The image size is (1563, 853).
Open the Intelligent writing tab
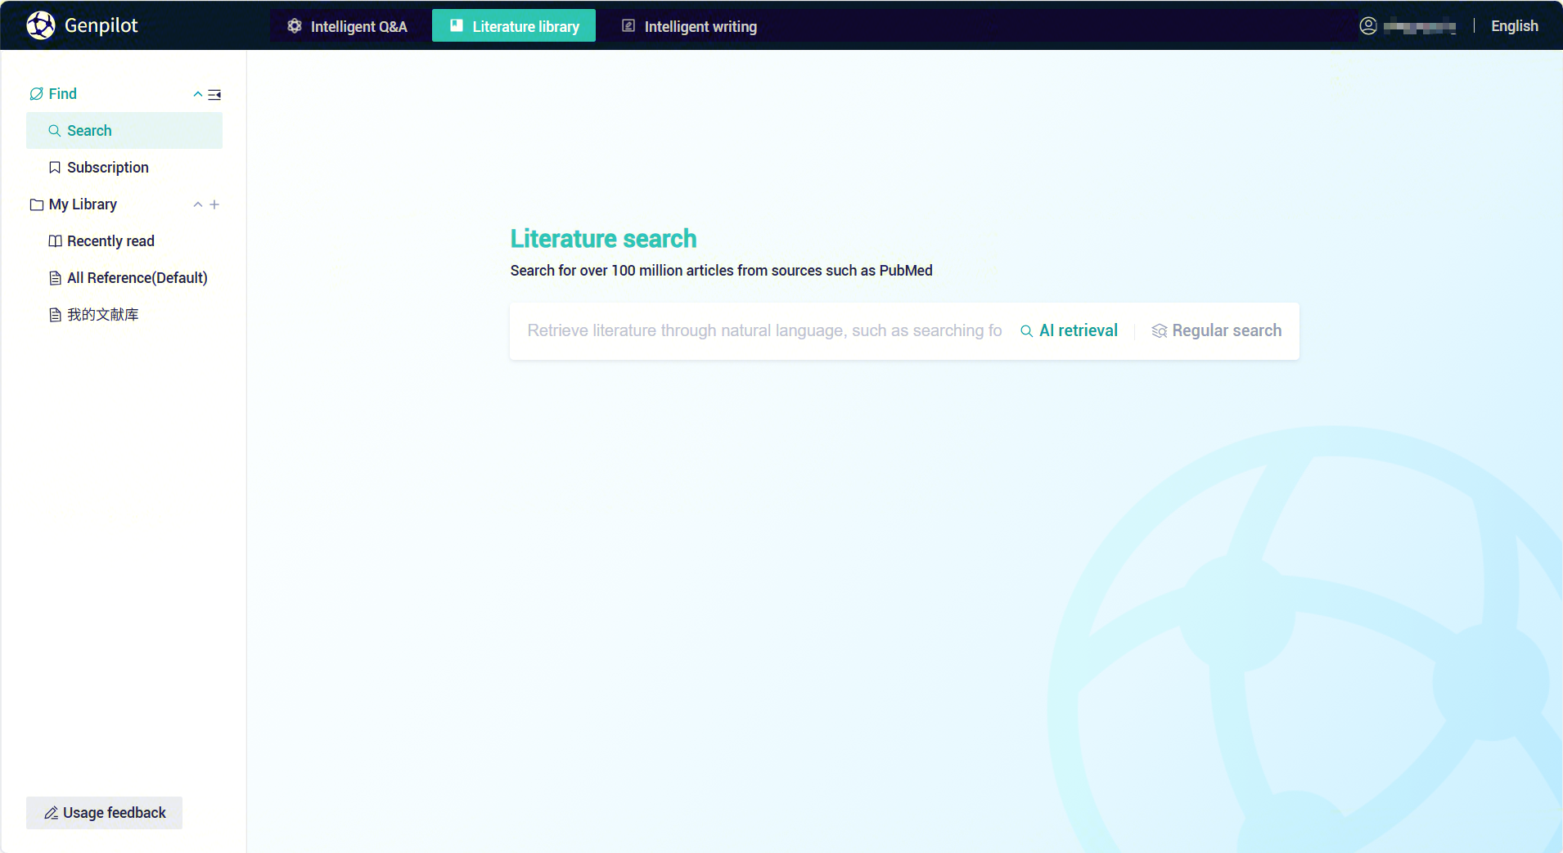point(690,26)
